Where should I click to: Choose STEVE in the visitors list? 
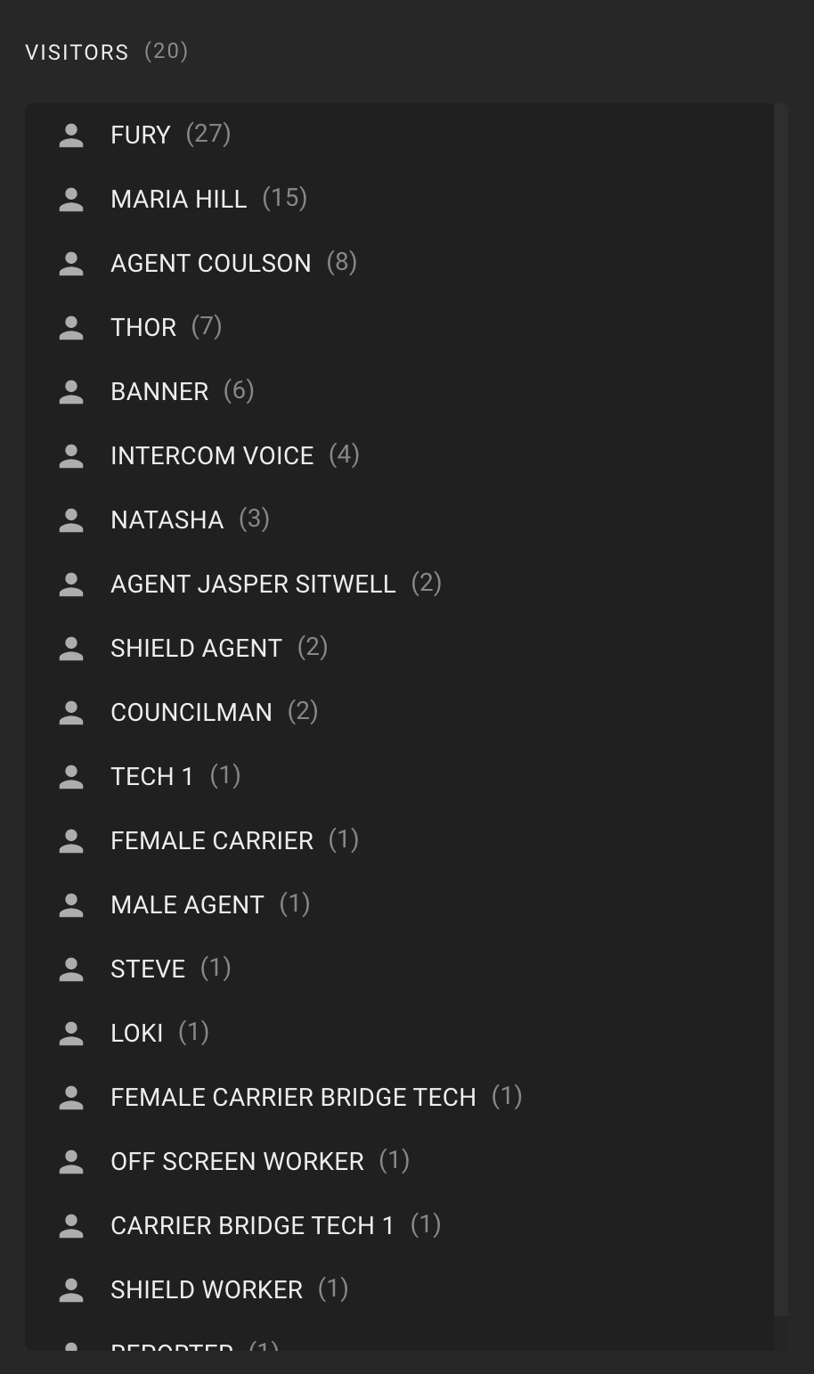(x=399, y=969)
